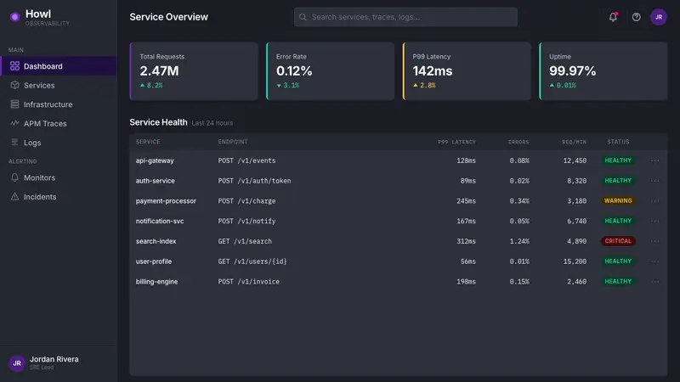Click the Service Health heading
680x382 pixels.
(x=158, y=122)
